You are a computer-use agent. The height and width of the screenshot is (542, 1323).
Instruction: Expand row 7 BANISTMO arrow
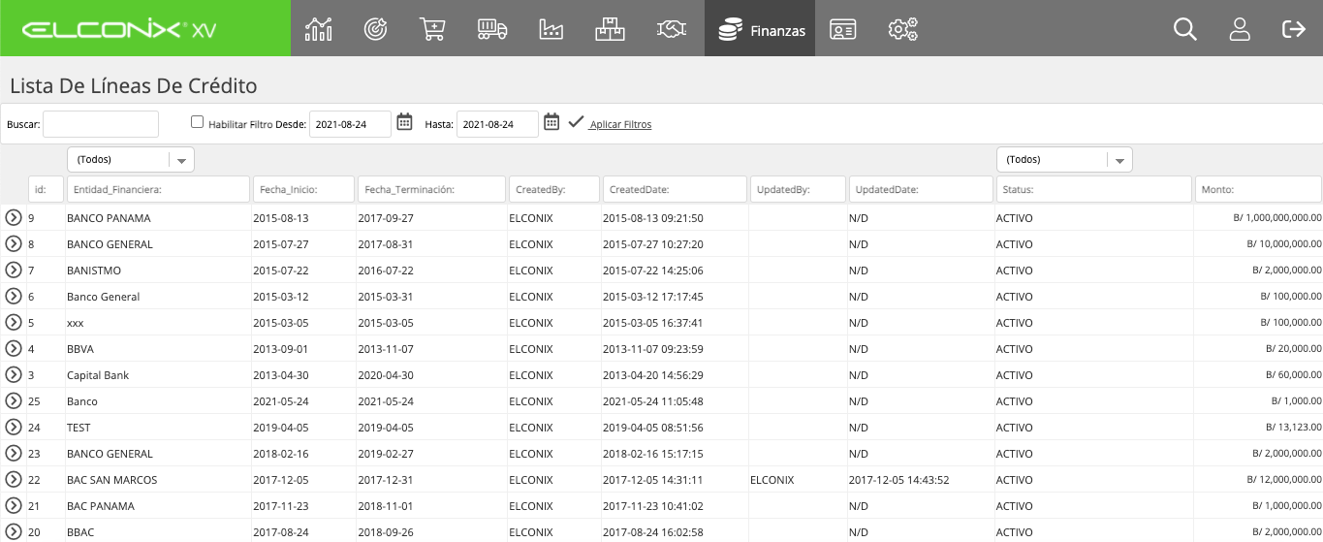tap(14, 270)
